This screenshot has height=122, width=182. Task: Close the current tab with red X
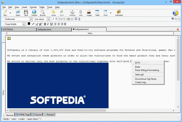pos(177,30)
